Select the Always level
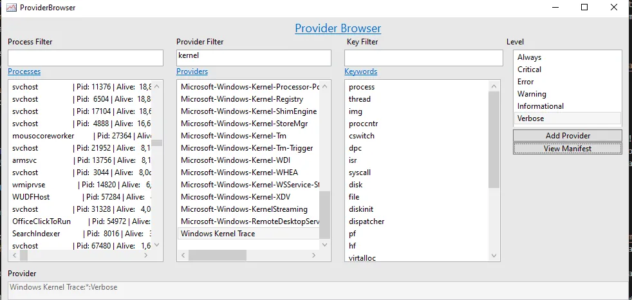Image resolution: width=632 pixels, height=300 pixels. click(x=568, y=57)
